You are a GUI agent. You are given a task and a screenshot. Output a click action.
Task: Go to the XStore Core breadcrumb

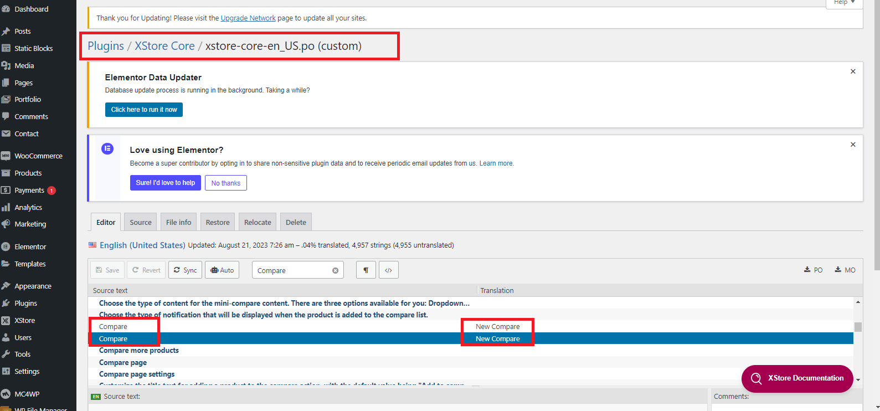point(164,46)
